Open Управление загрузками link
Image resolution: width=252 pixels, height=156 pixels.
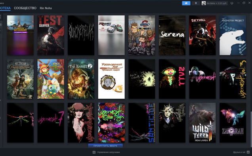point(108,152)
